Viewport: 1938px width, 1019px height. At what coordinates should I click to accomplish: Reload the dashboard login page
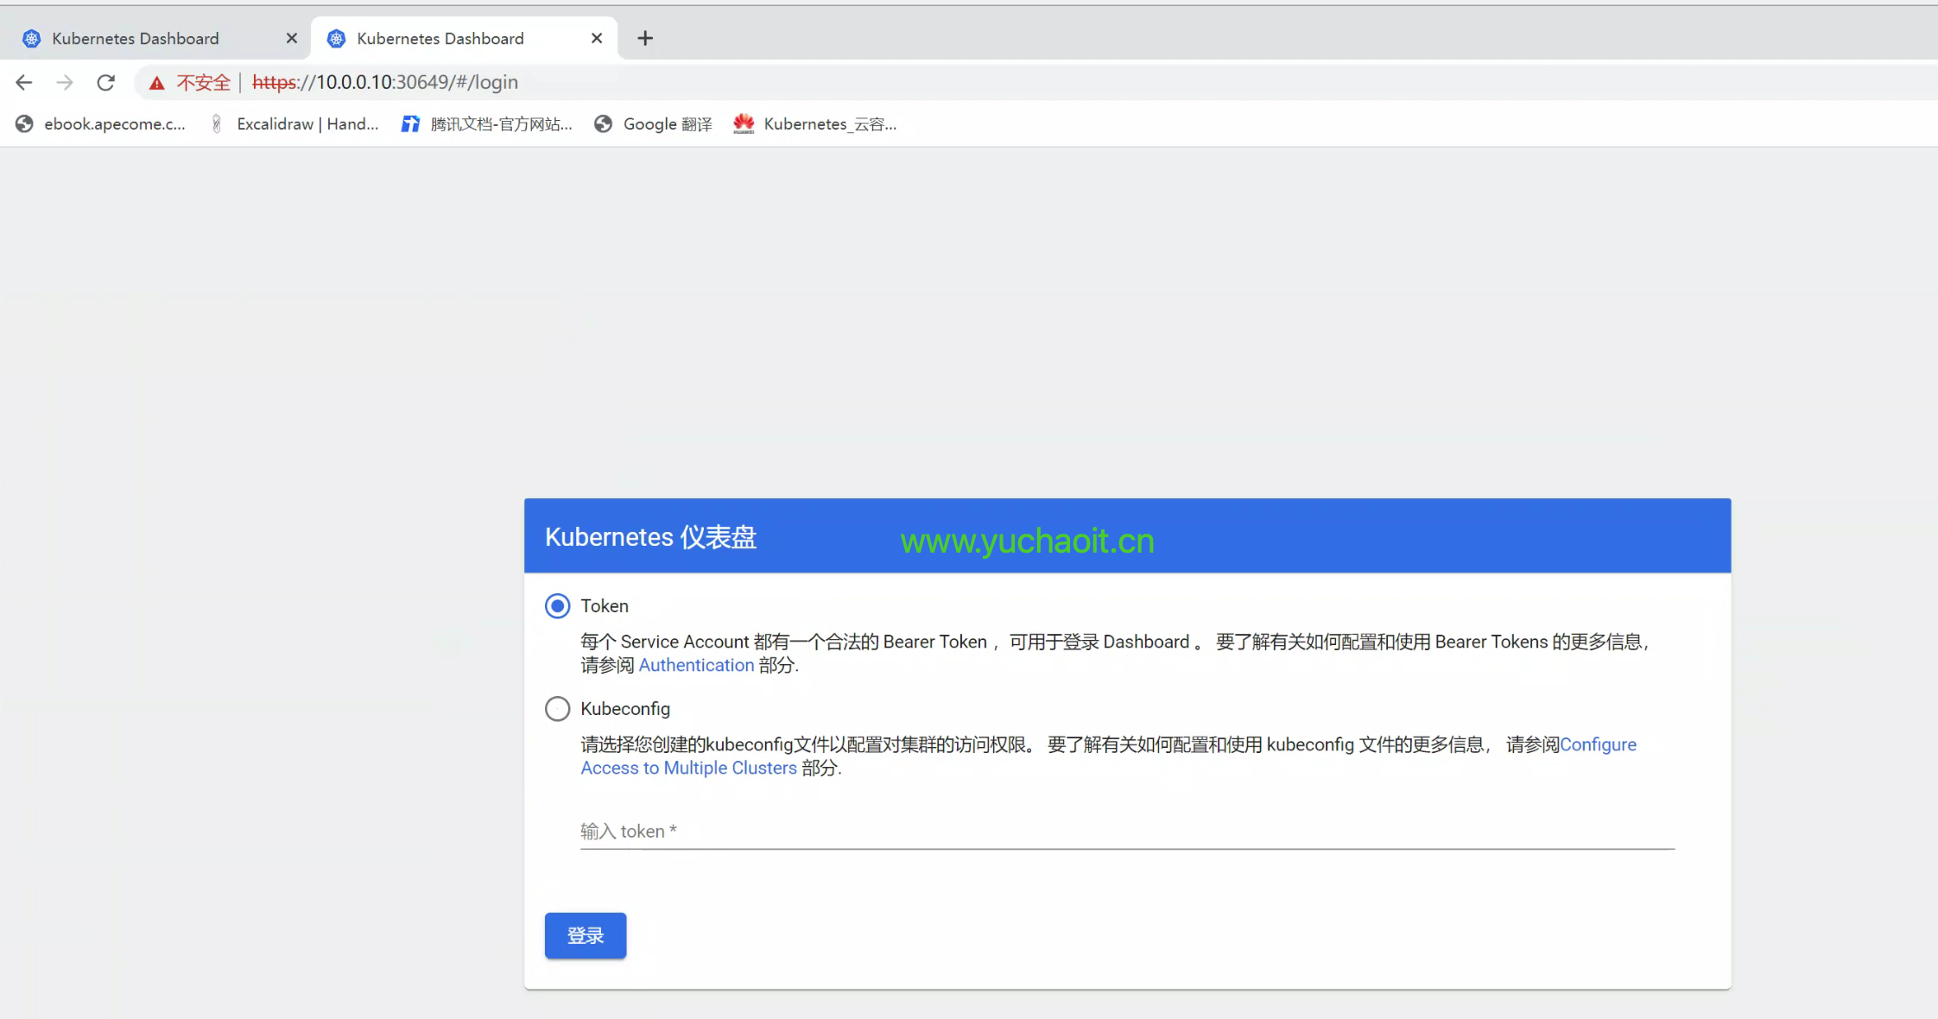tap(105, 82)
